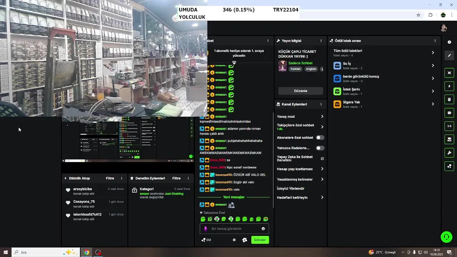Open the chat panel three-dot menu
457x257 pixels.
point(268,41)
